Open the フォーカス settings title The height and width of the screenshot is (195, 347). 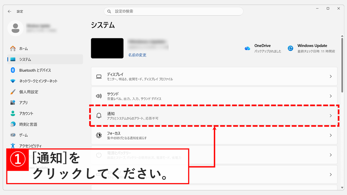click(x=114, y=133)
